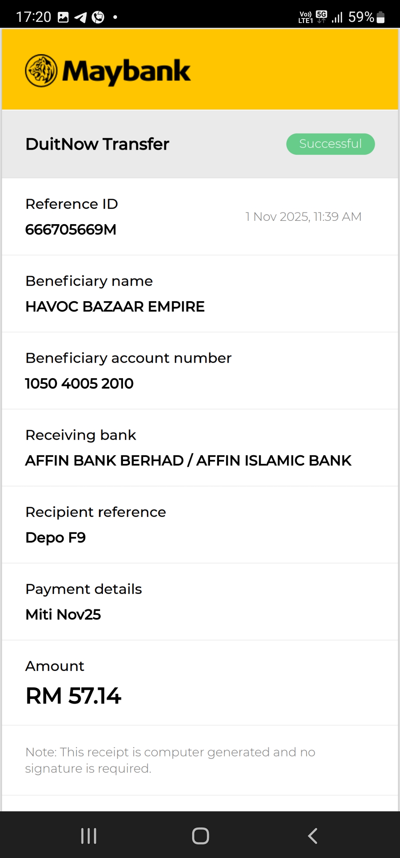Tap the DuitNow Transfer heading

(x=97, y=144)
